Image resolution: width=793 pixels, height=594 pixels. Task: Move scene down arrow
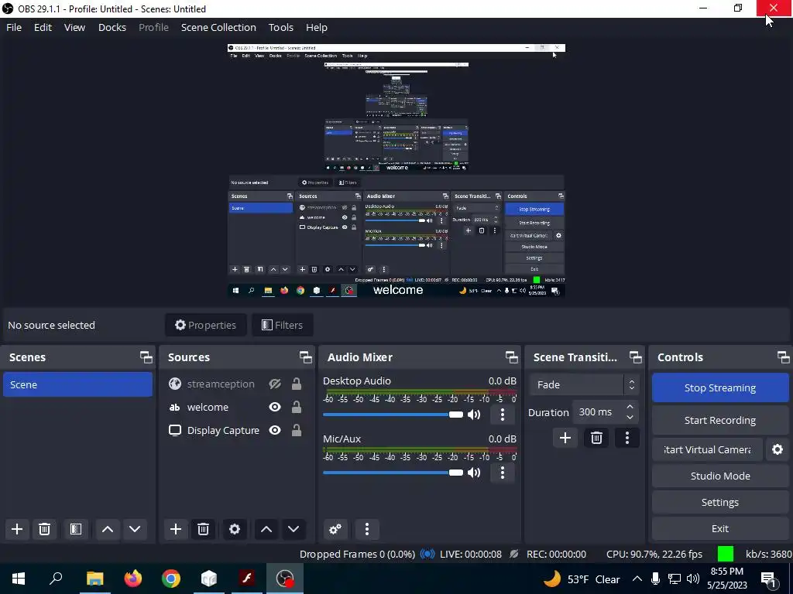tap(135, 529)
